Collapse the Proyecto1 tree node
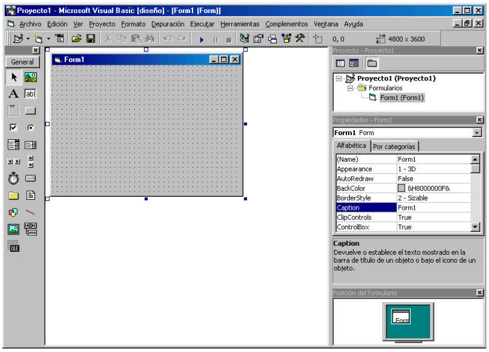The height and width of the screenshot is (352, 489). point(339,79)
